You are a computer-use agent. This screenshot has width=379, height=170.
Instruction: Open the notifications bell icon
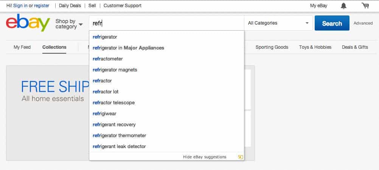[x=343, y=6]
